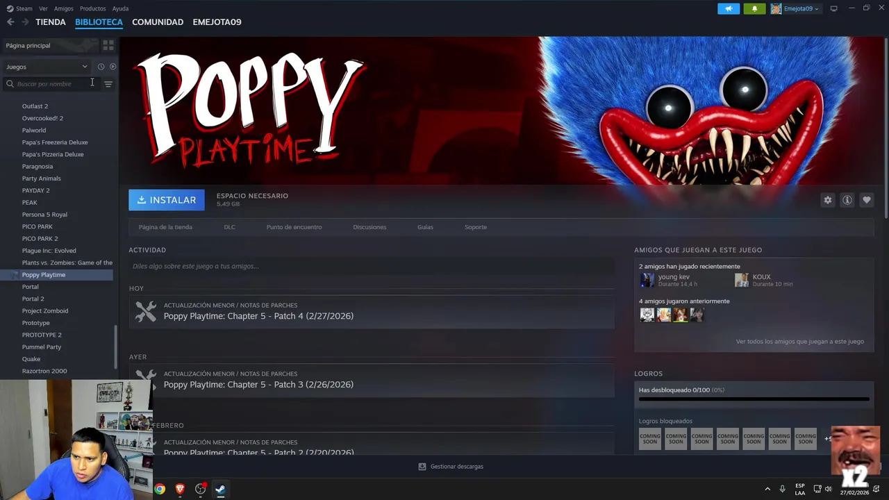Open the green notifications bell
This screenshot has width=889, height=500.
click(x=754, y=8)
